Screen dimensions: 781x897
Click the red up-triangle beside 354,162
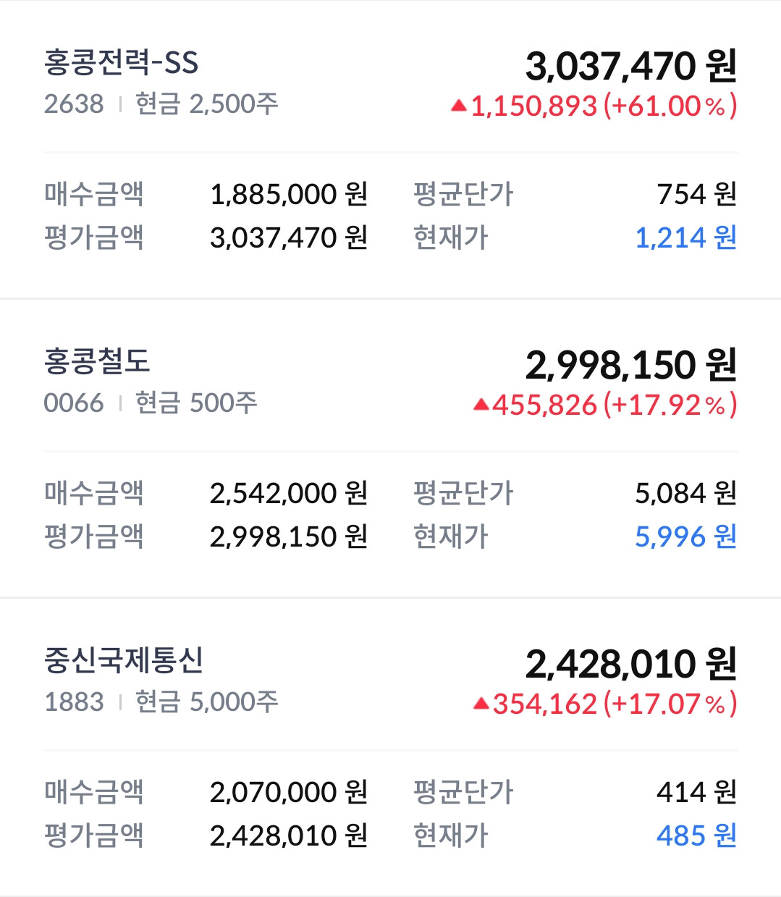[481, 704]
